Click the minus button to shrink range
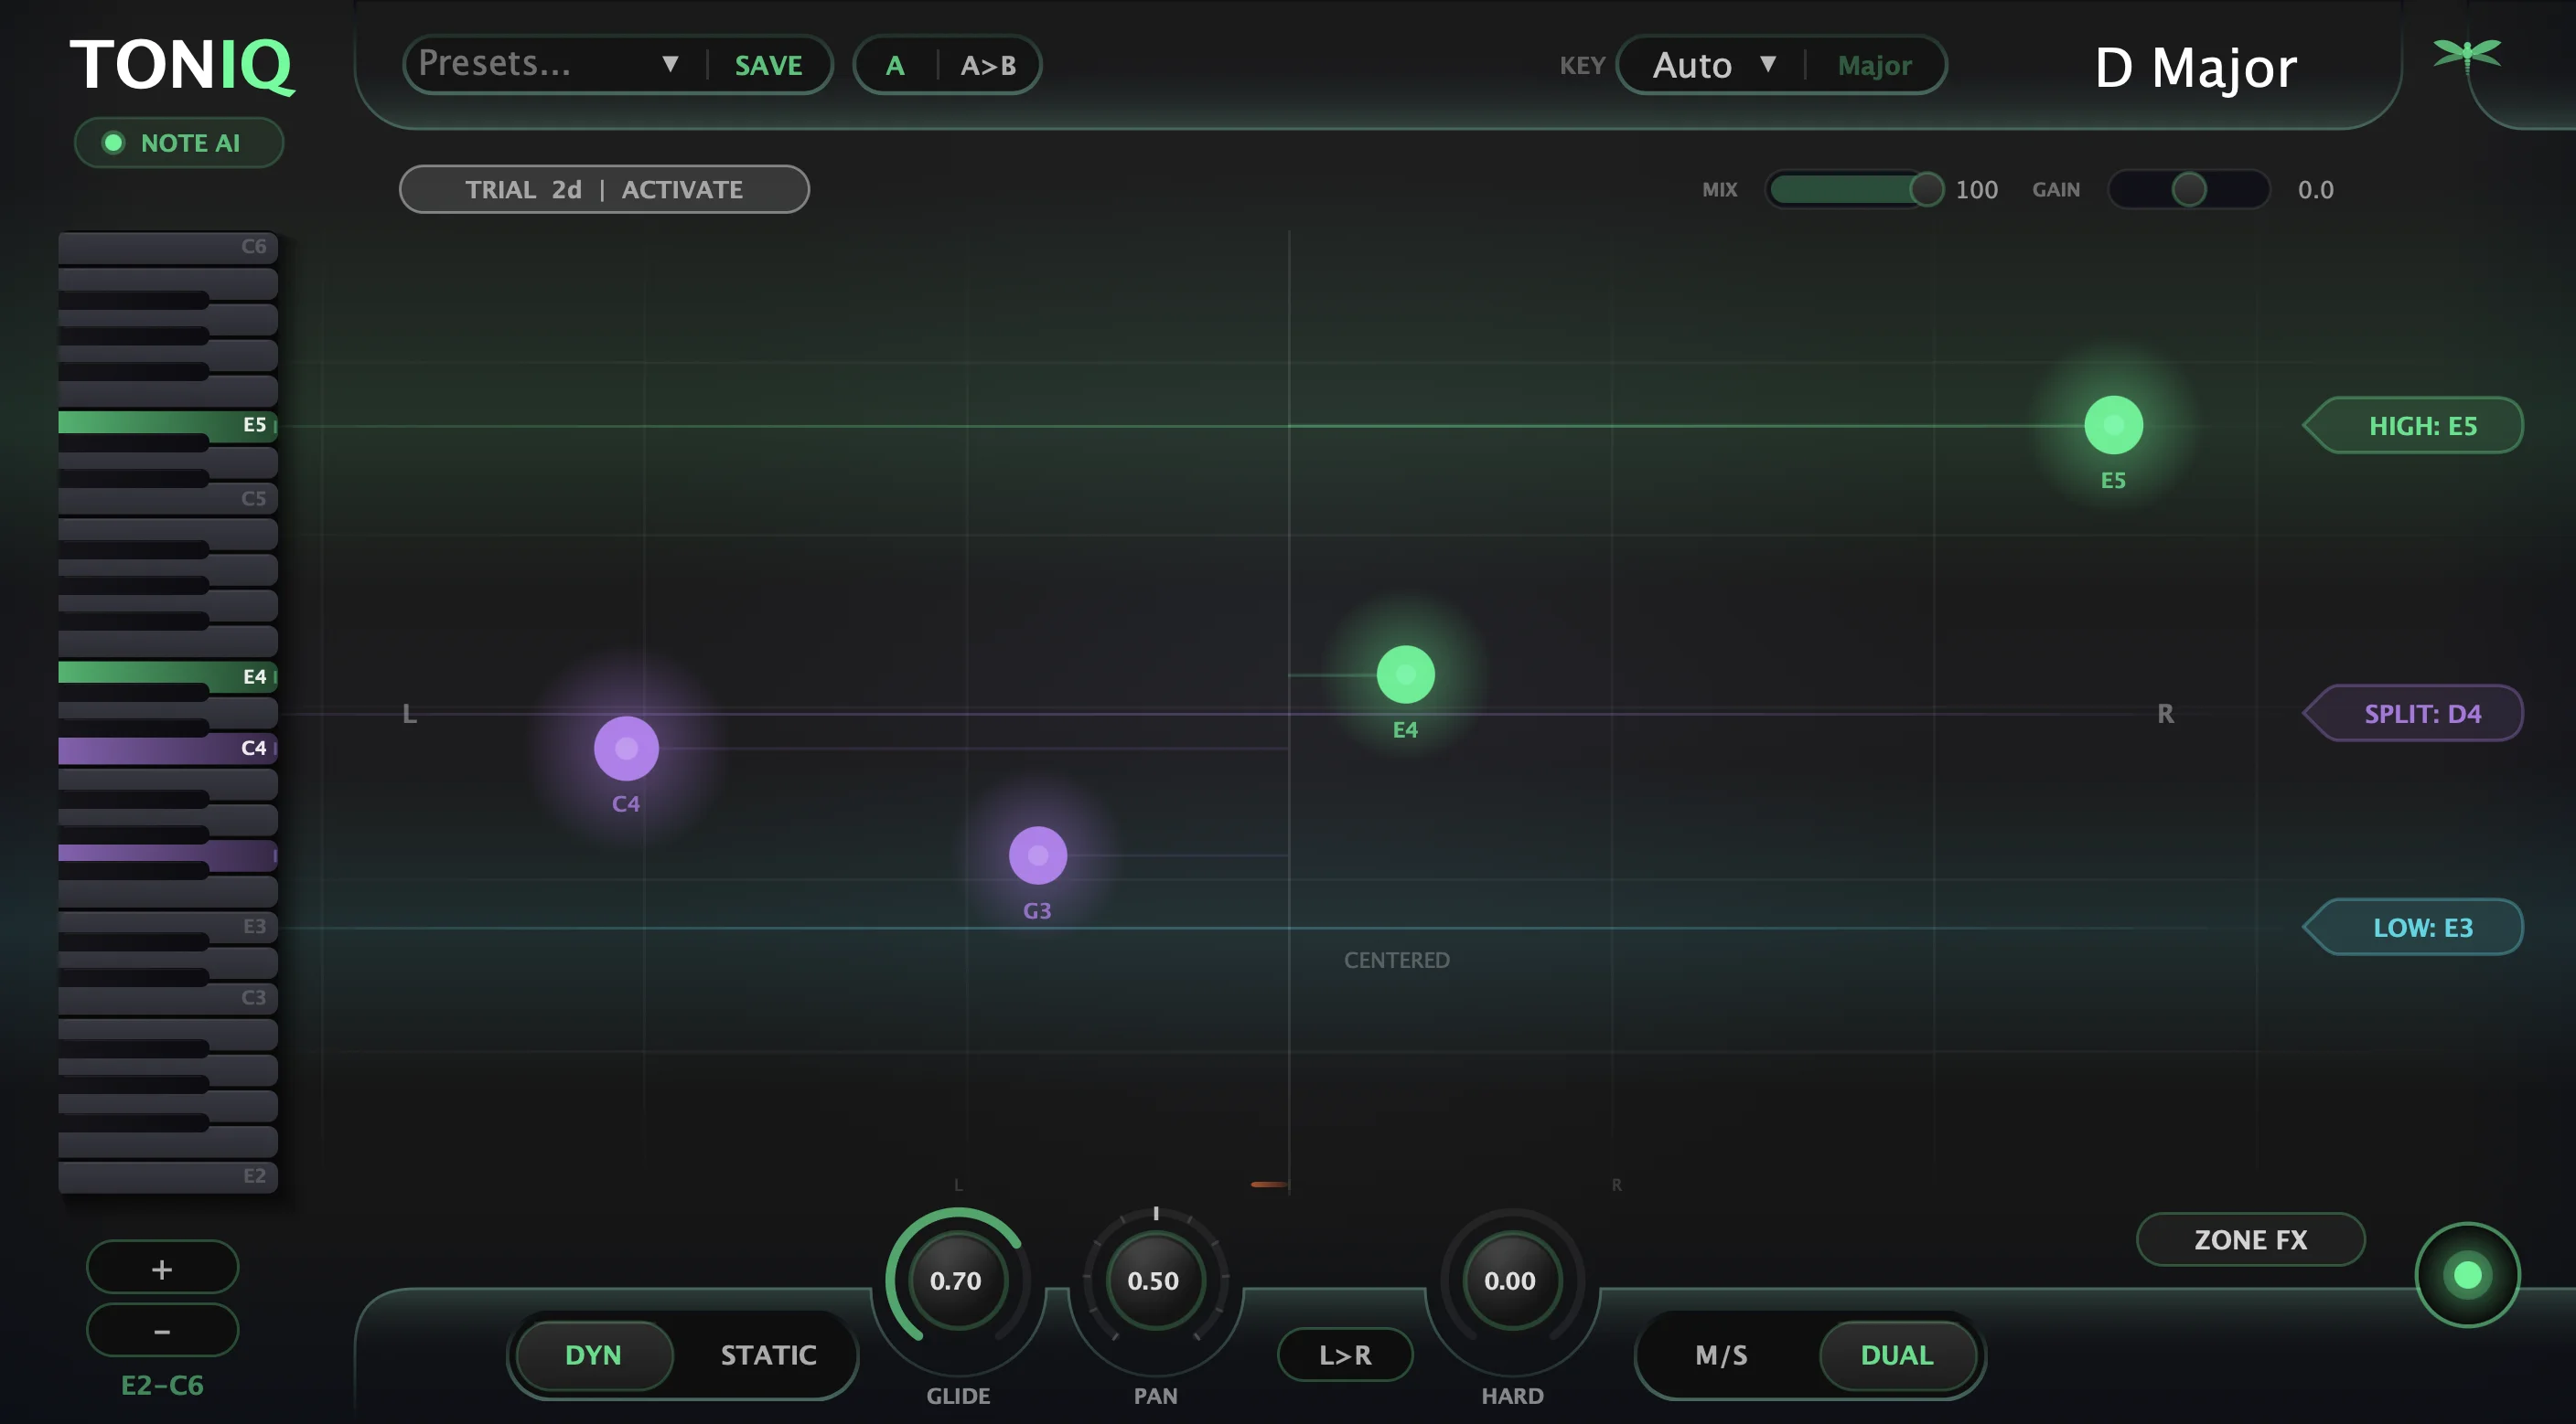Image resolution: width=2576 pixels, height=1424 pixels. (162, 1331)
